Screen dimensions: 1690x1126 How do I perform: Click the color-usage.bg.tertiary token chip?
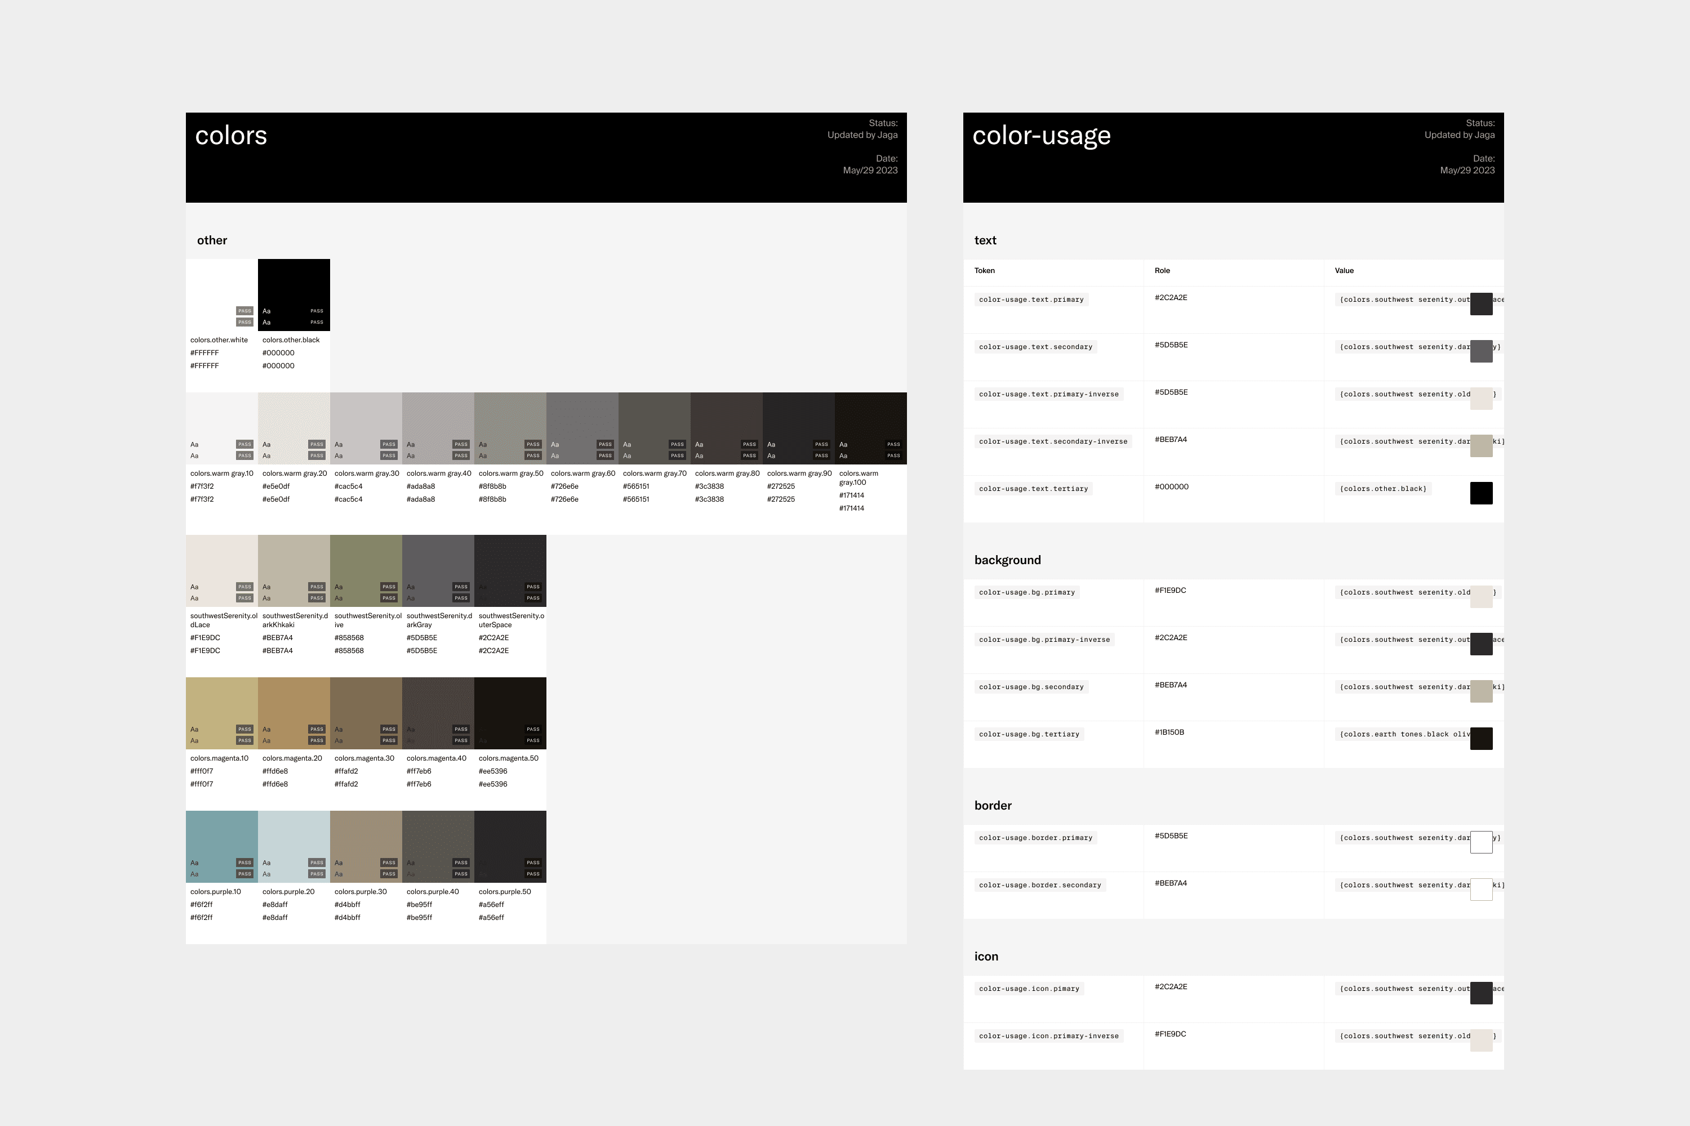pyautogui.click(x=1029, y=734)
